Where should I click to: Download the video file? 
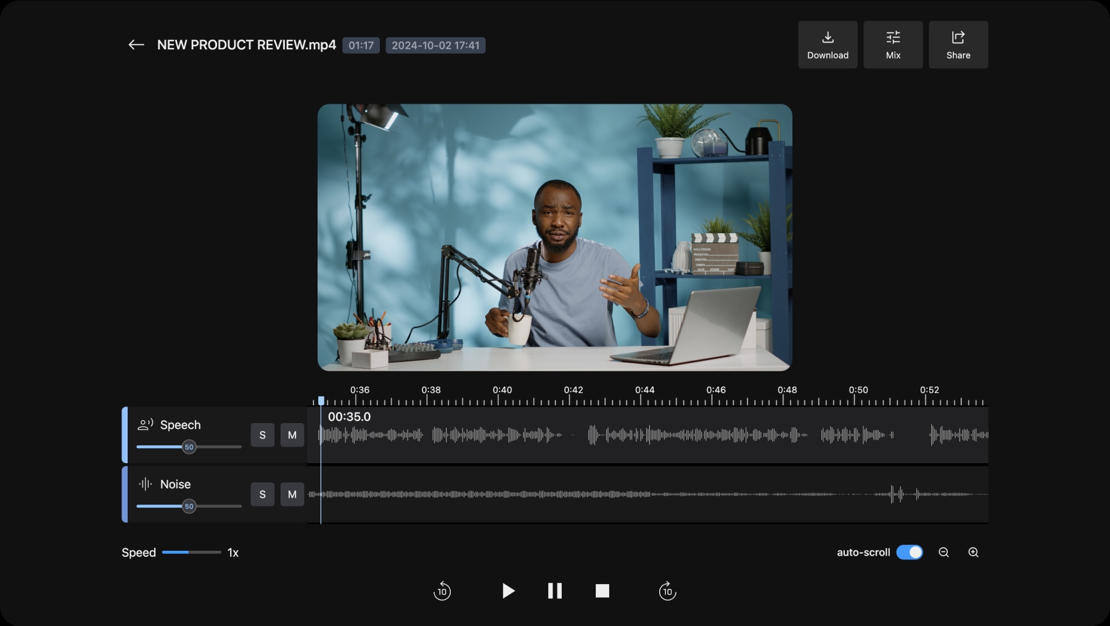(x=828, y=45)
